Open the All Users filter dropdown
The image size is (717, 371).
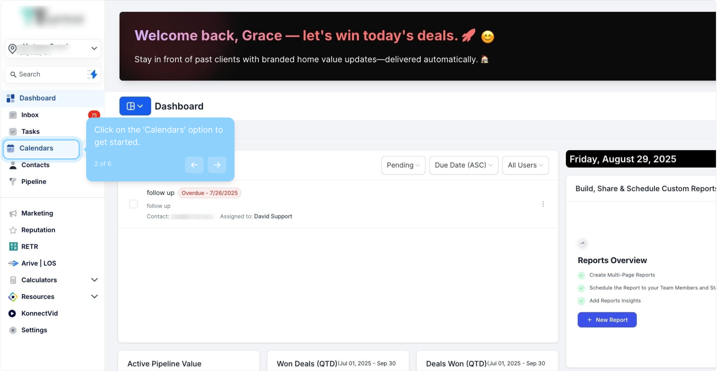coord(525,165)
